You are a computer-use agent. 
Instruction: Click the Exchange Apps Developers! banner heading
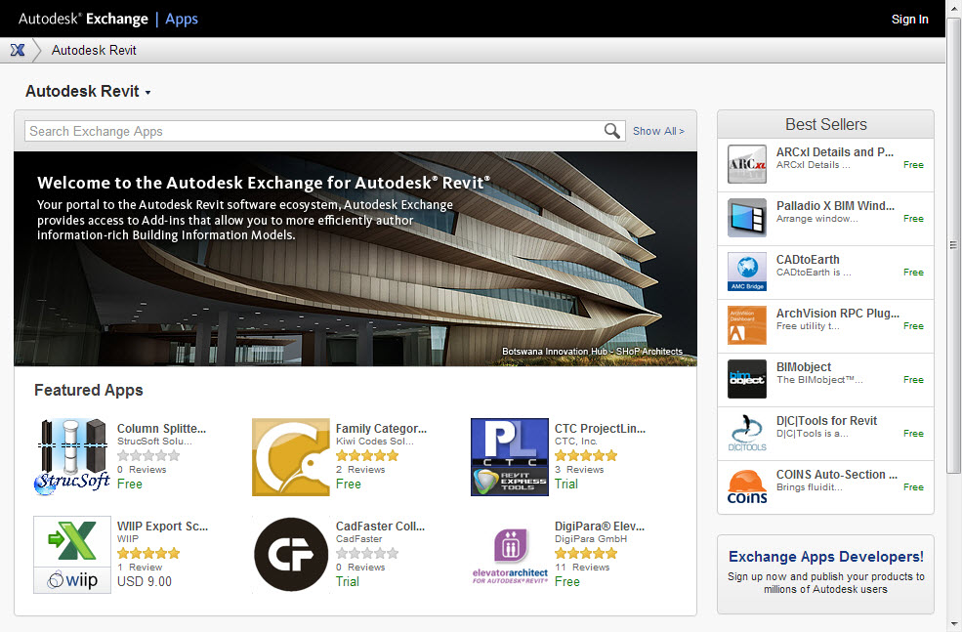[826, 557]
